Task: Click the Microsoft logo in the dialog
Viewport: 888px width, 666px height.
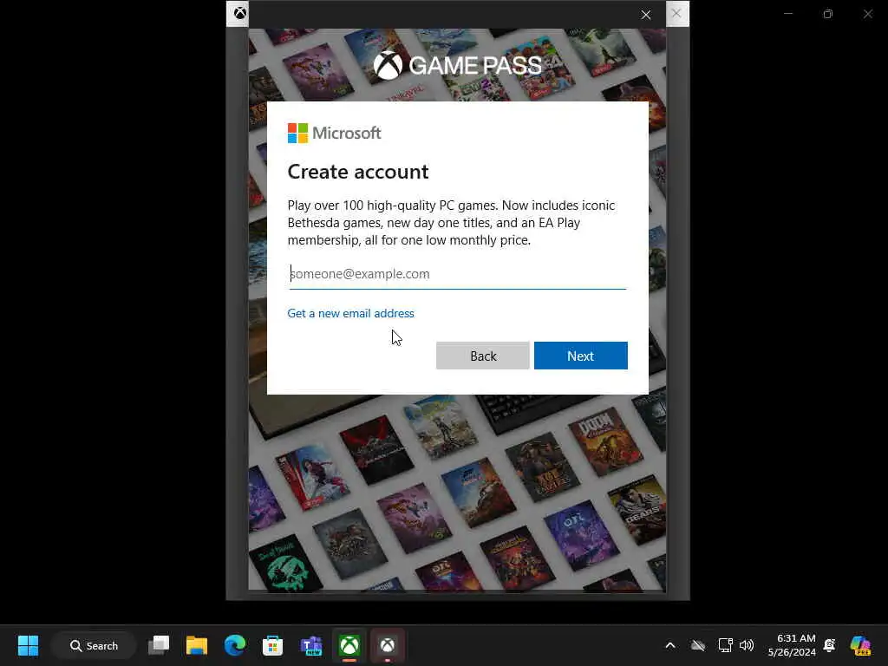Action: (x=334, y=133)
